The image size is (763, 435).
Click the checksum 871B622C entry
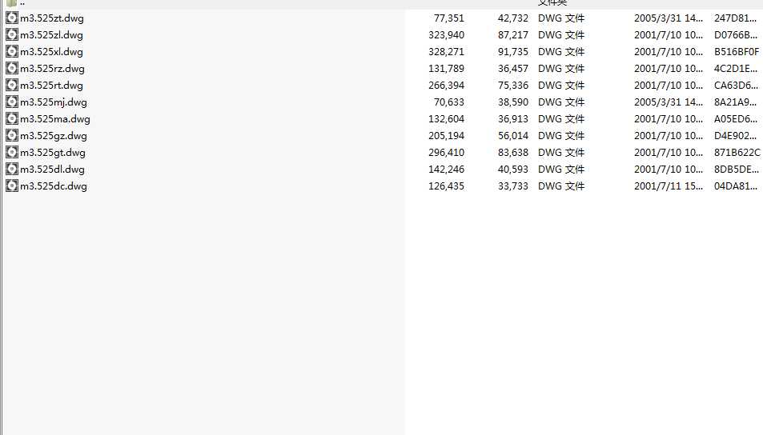pos(737,153)
